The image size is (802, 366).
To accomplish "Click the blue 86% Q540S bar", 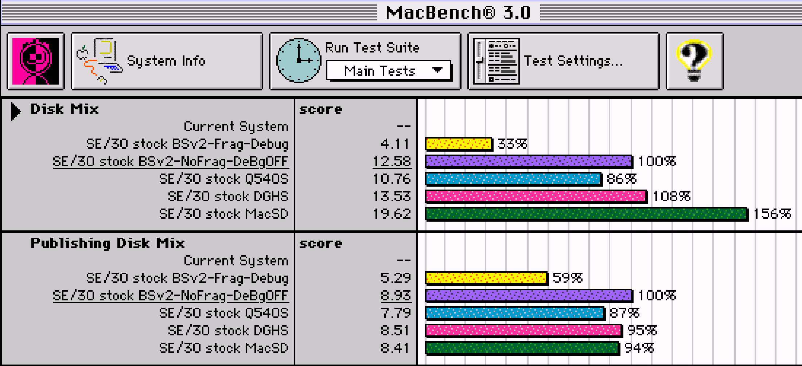I will [514, 179].
